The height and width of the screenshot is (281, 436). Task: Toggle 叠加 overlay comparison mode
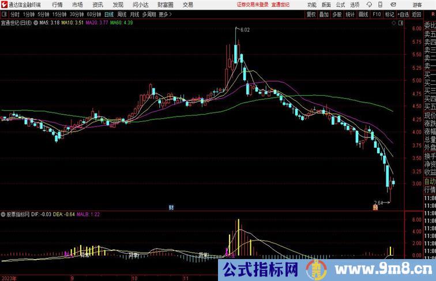[324, 14]
